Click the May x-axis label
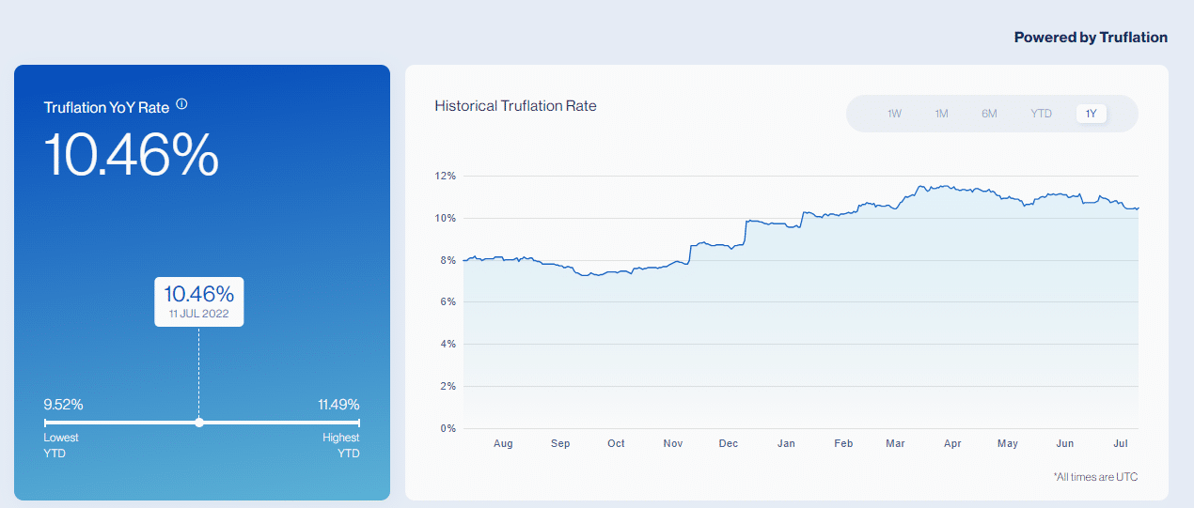The height and width of the screenshot is (508, 1194). pyautogui.click(x=1008, y=443)
